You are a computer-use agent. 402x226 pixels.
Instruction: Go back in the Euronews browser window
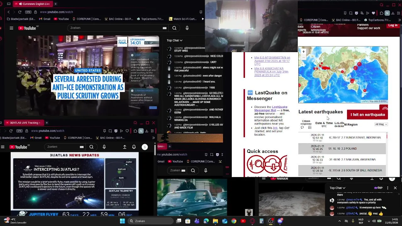click(x=8, y=12)
